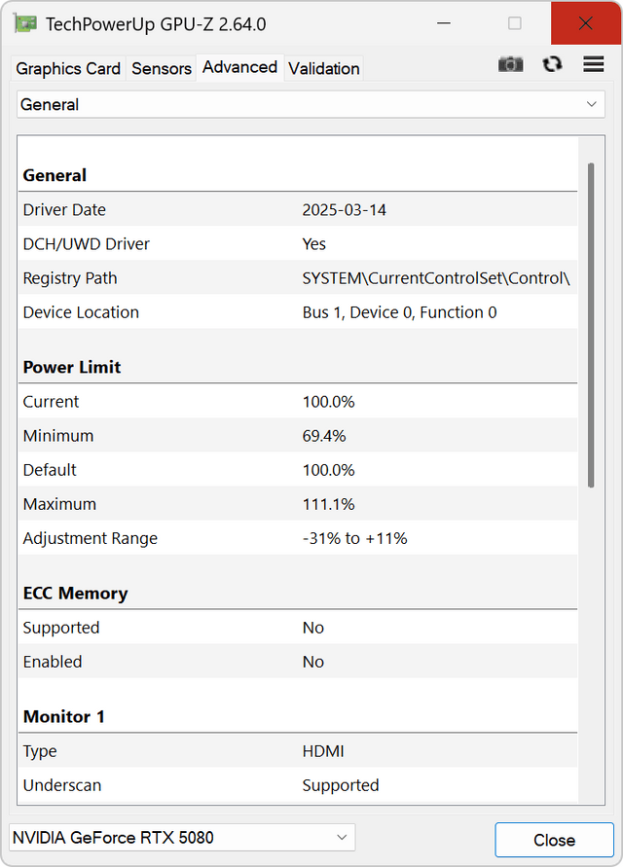623x867 pixels.
Task: Select the Default power limit row
Action: pos(298,470)
